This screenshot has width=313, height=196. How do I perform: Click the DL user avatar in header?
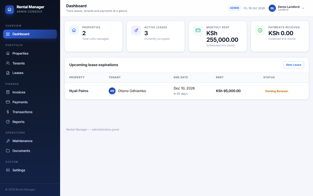coord(272,8)
